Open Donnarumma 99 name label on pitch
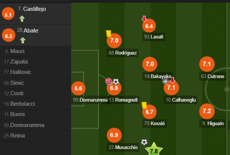Image resolution: width=230 pixels, height=155 pixels. pyautogui.click(x=91, y=100)
